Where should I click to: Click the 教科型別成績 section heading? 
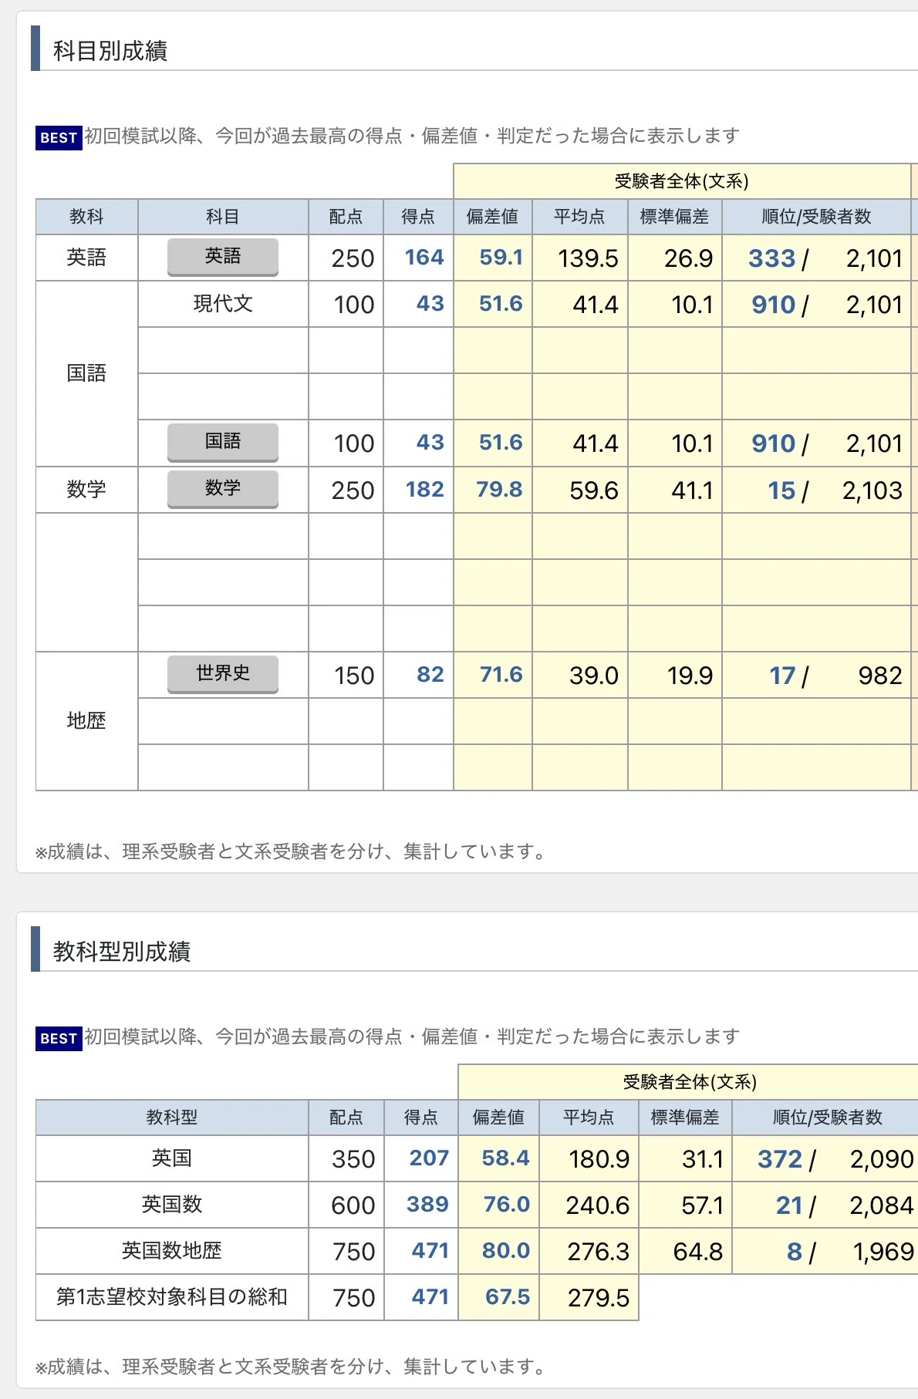[122, 952]
